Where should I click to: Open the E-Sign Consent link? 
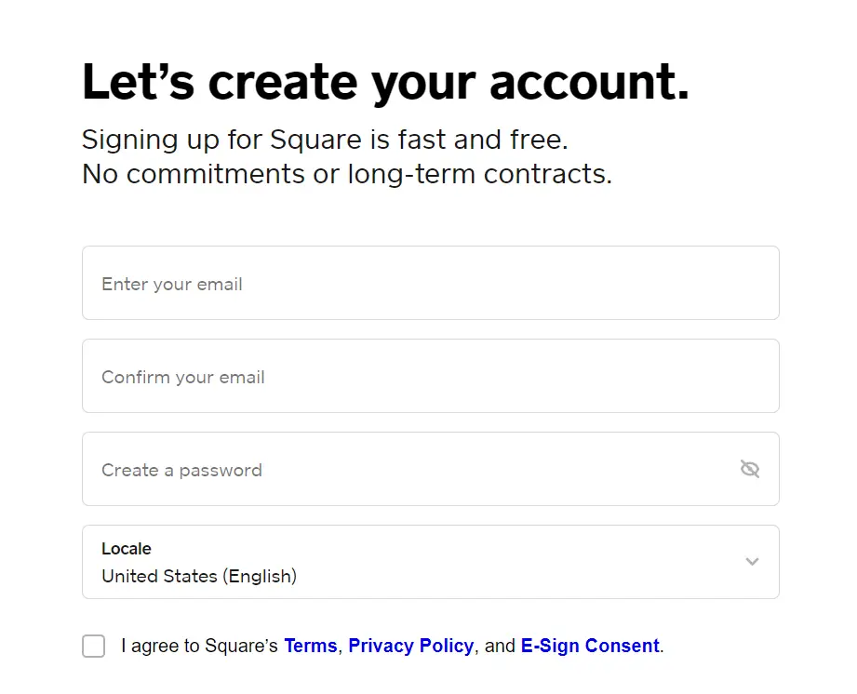tap(590, 646)
